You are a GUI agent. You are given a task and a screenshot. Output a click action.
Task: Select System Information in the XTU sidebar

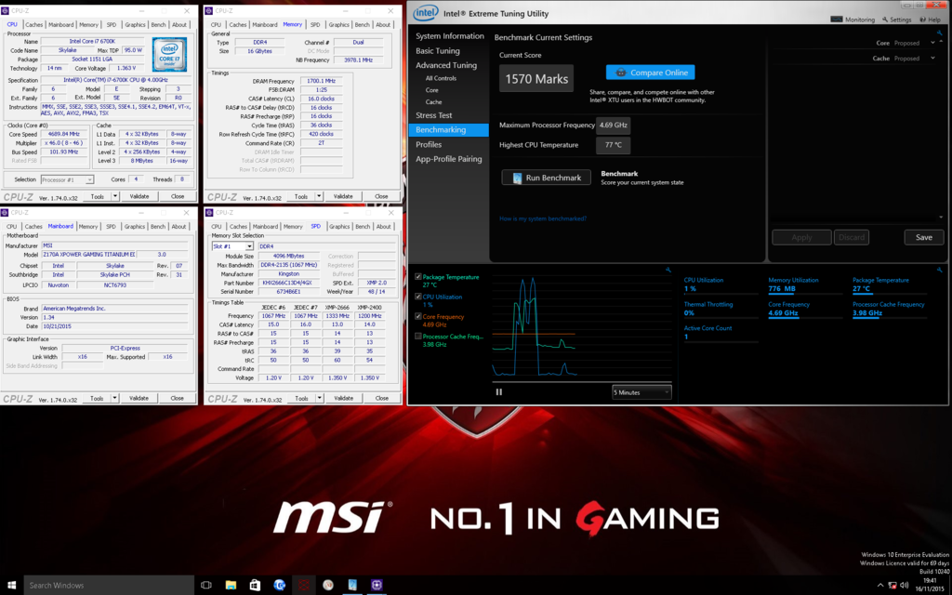[x=450, y=36]
